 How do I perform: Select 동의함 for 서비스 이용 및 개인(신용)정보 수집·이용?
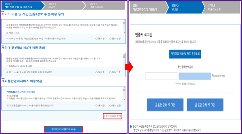96,39
